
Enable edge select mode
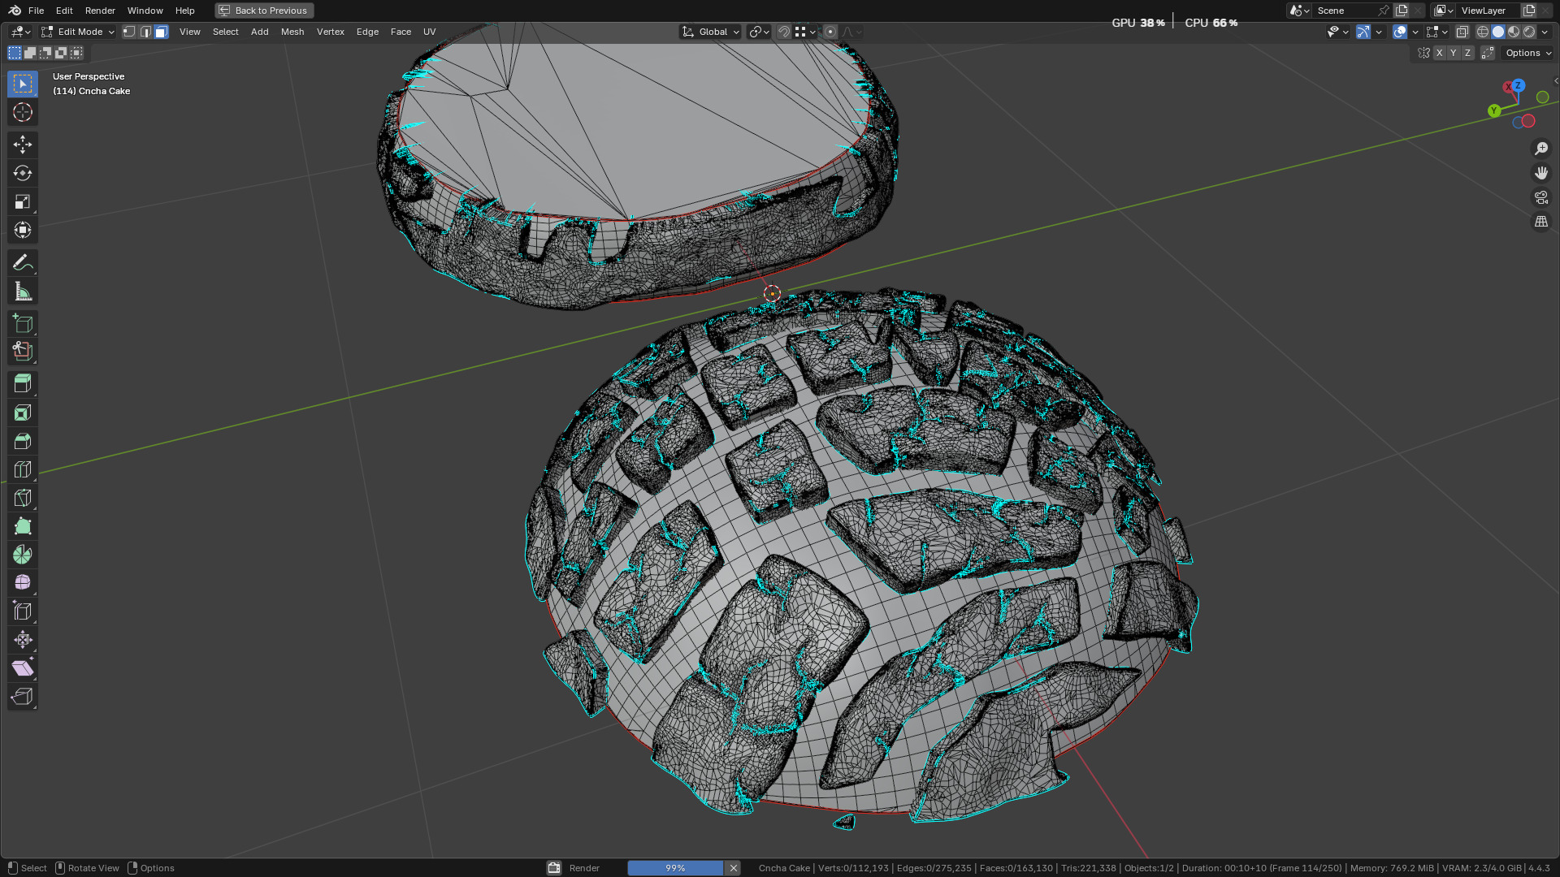tap(145, 32)
